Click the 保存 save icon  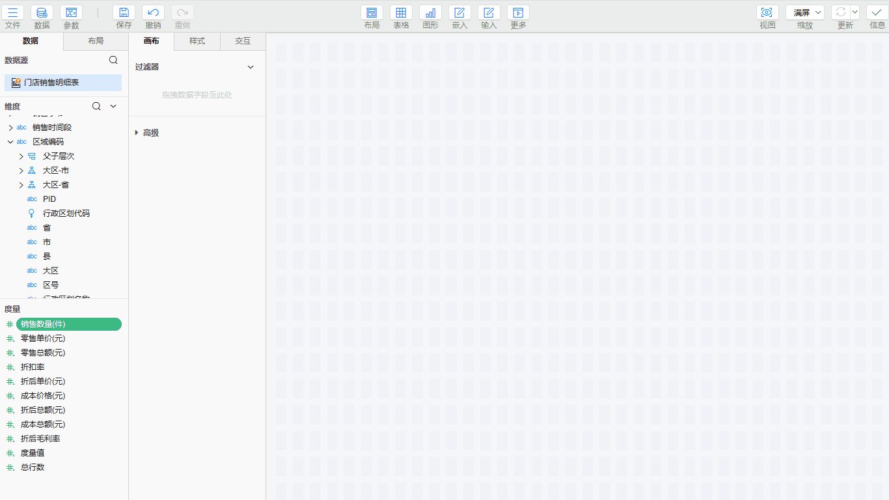pos(124,12)
